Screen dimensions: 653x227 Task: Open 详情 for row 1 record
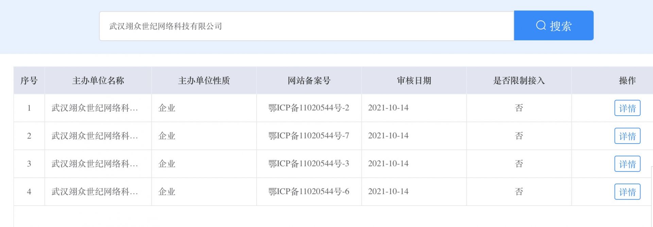pos(627,108)
